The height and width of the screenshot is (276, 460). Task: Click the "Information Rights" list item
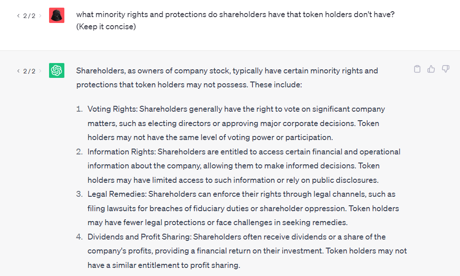pos(244,166)
